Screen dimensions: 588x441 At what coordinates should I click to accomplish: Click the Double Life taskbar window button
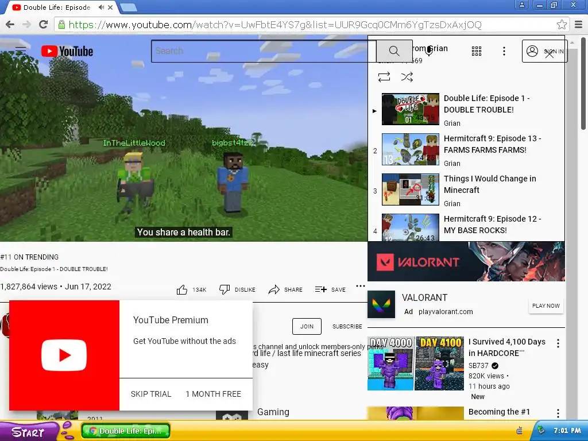[x=126, y=431]
